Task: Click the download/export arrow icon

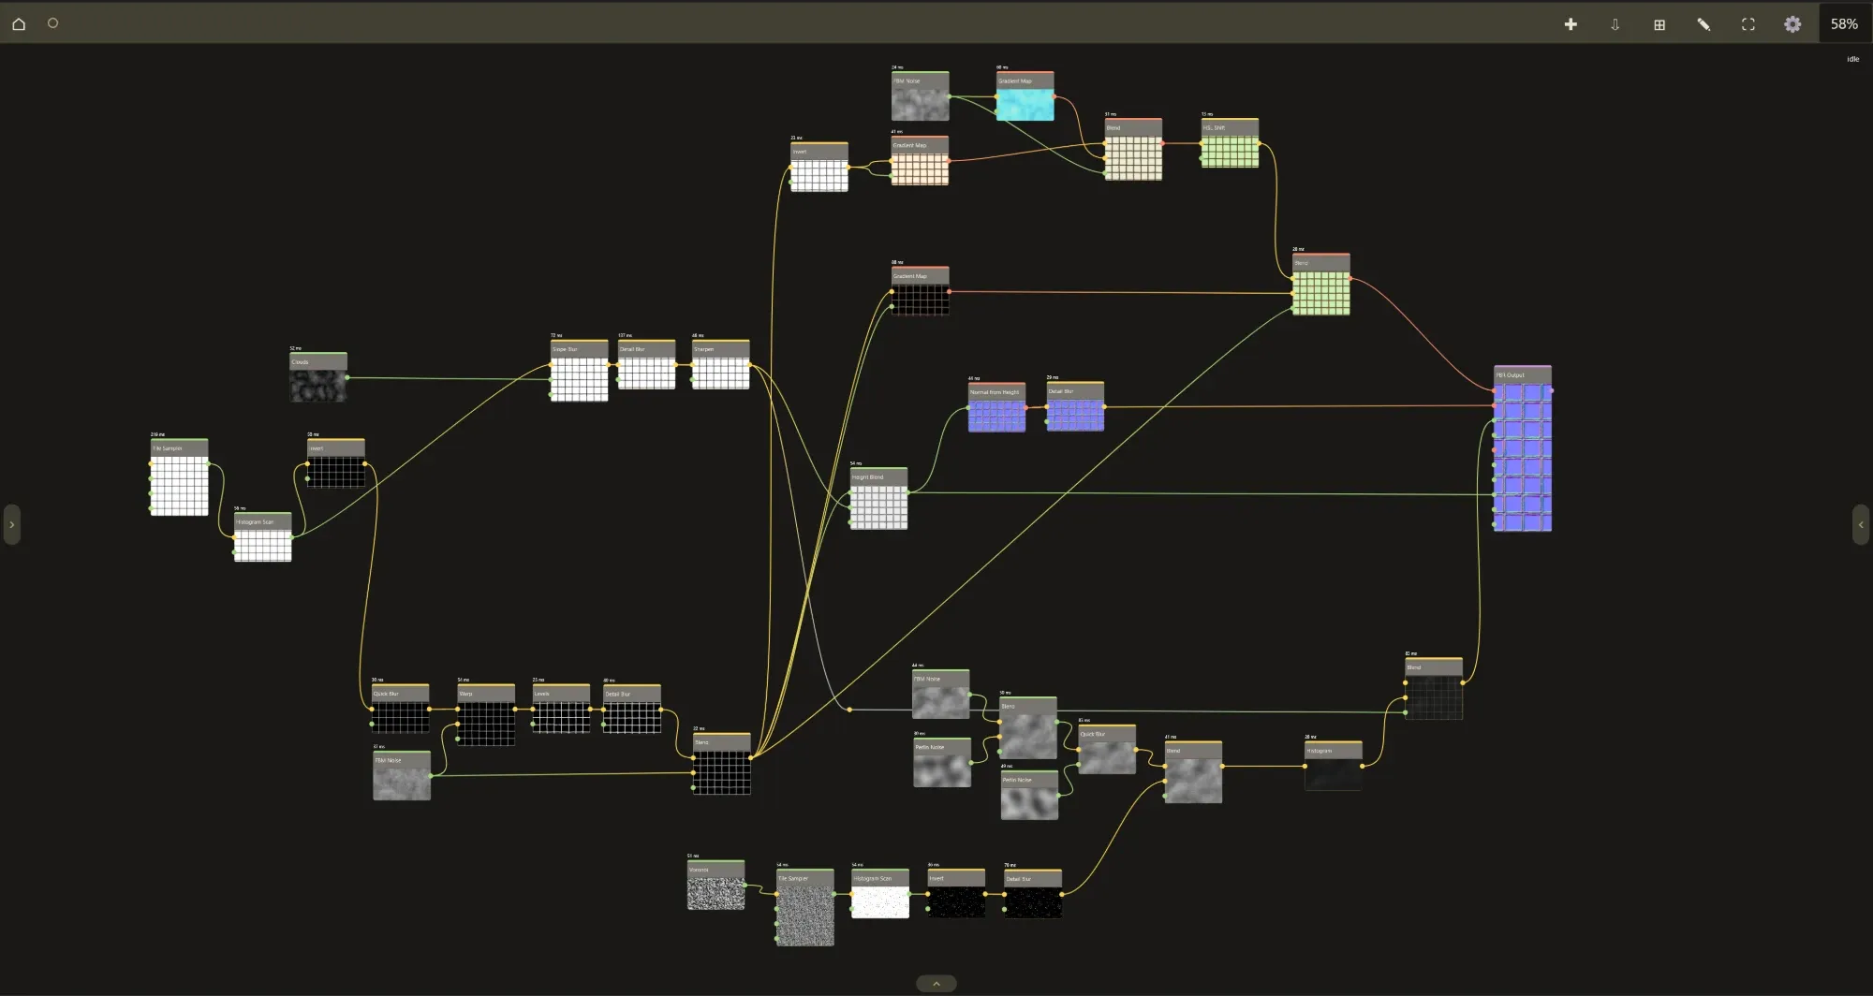Action: tap(1615, 24)
